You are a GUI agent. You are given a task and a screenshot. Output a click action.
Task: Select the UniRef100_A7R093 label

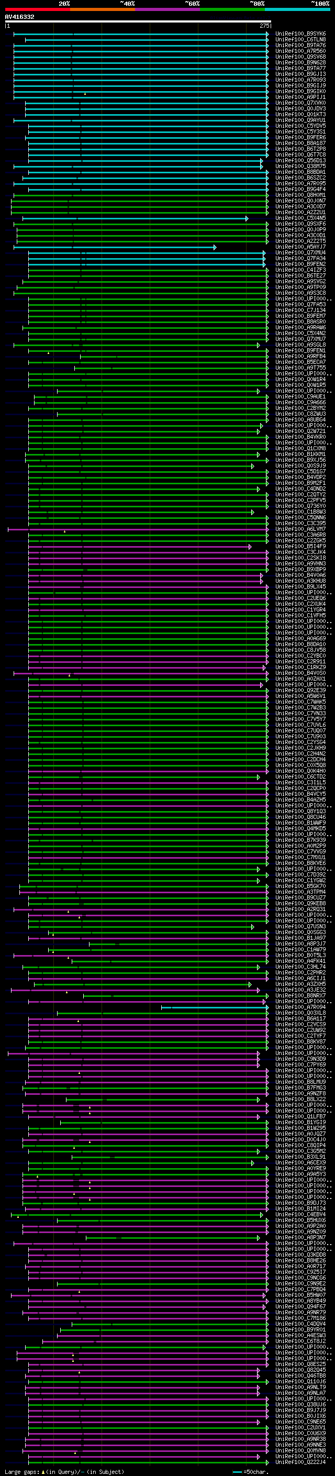tap(300, 80)
